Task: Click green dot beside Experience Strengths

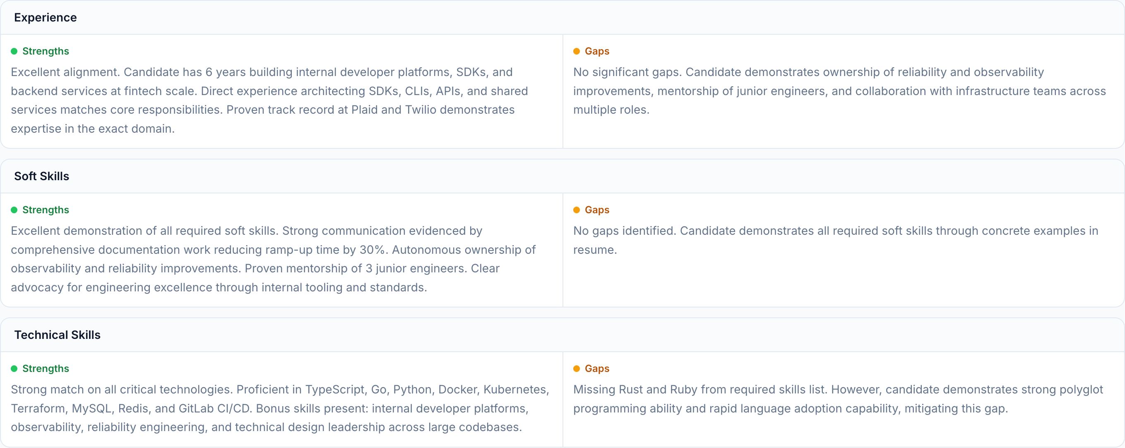Action: (14, 52)
